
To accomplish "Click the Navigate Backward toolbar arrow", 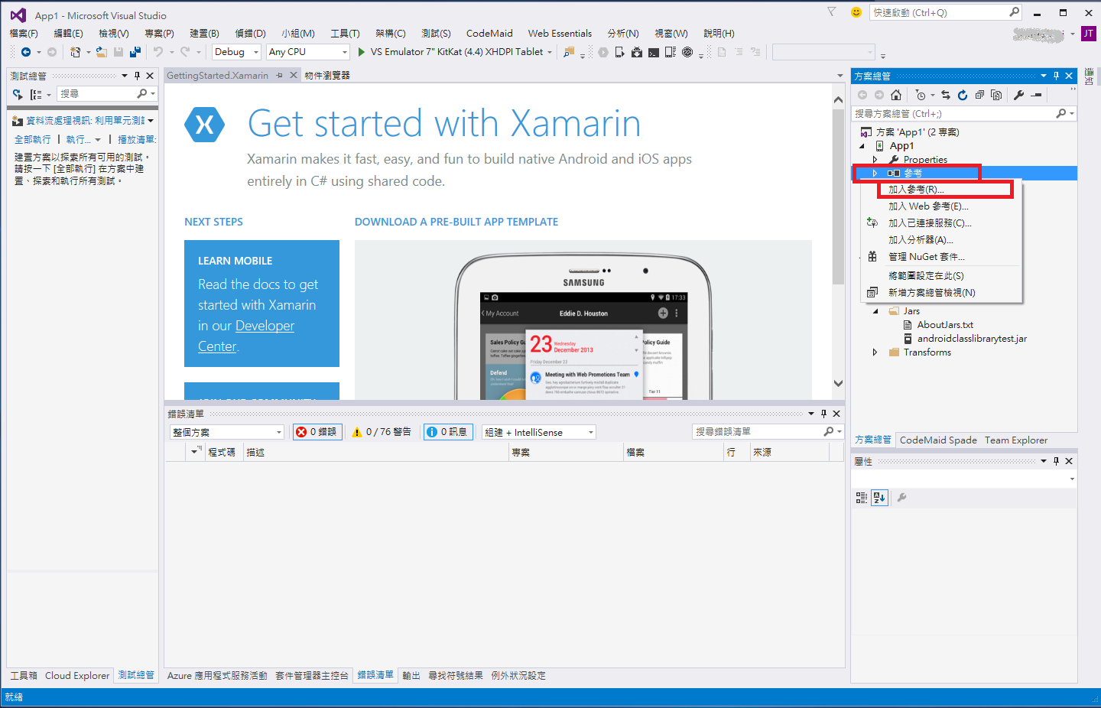I will [26, 52].
